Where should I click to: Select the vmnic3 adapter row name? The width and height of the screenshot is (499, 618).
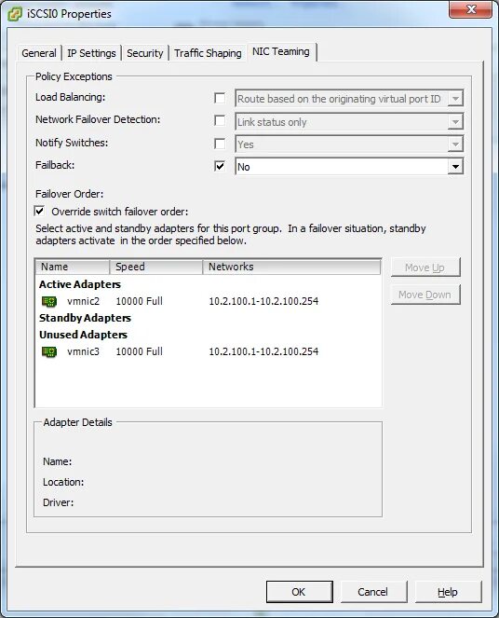point(83,351)
